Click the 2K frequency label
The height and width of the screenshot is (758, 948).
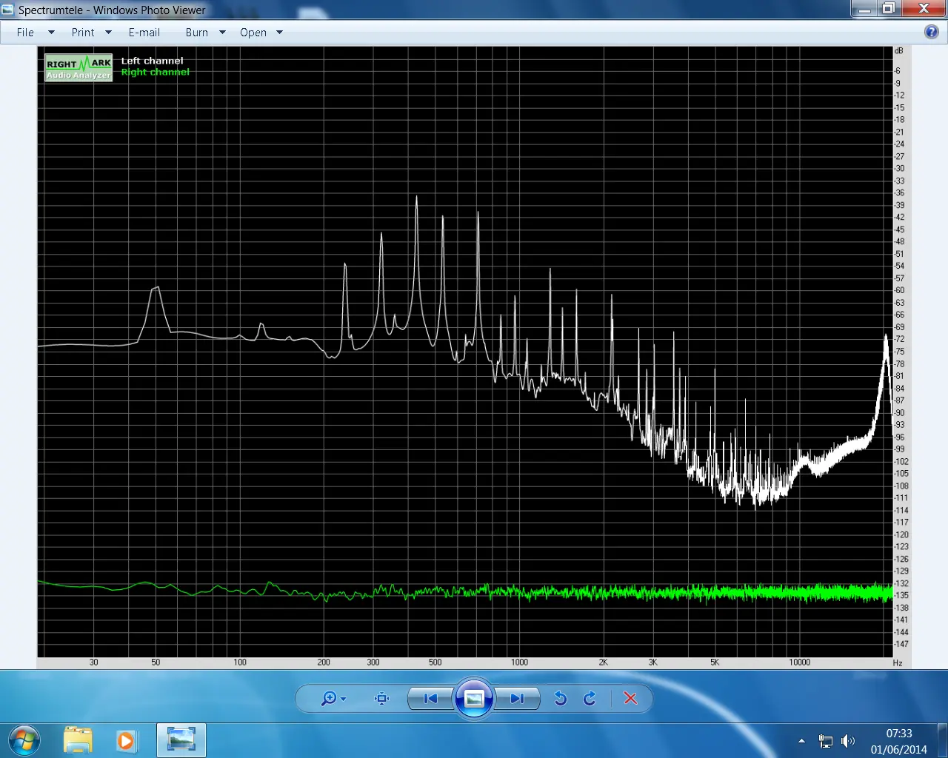[x=603, y=663]
